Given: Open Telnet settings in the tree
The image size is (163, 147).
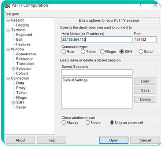Looking at the screenshot, I should click(x=22, y=93).
